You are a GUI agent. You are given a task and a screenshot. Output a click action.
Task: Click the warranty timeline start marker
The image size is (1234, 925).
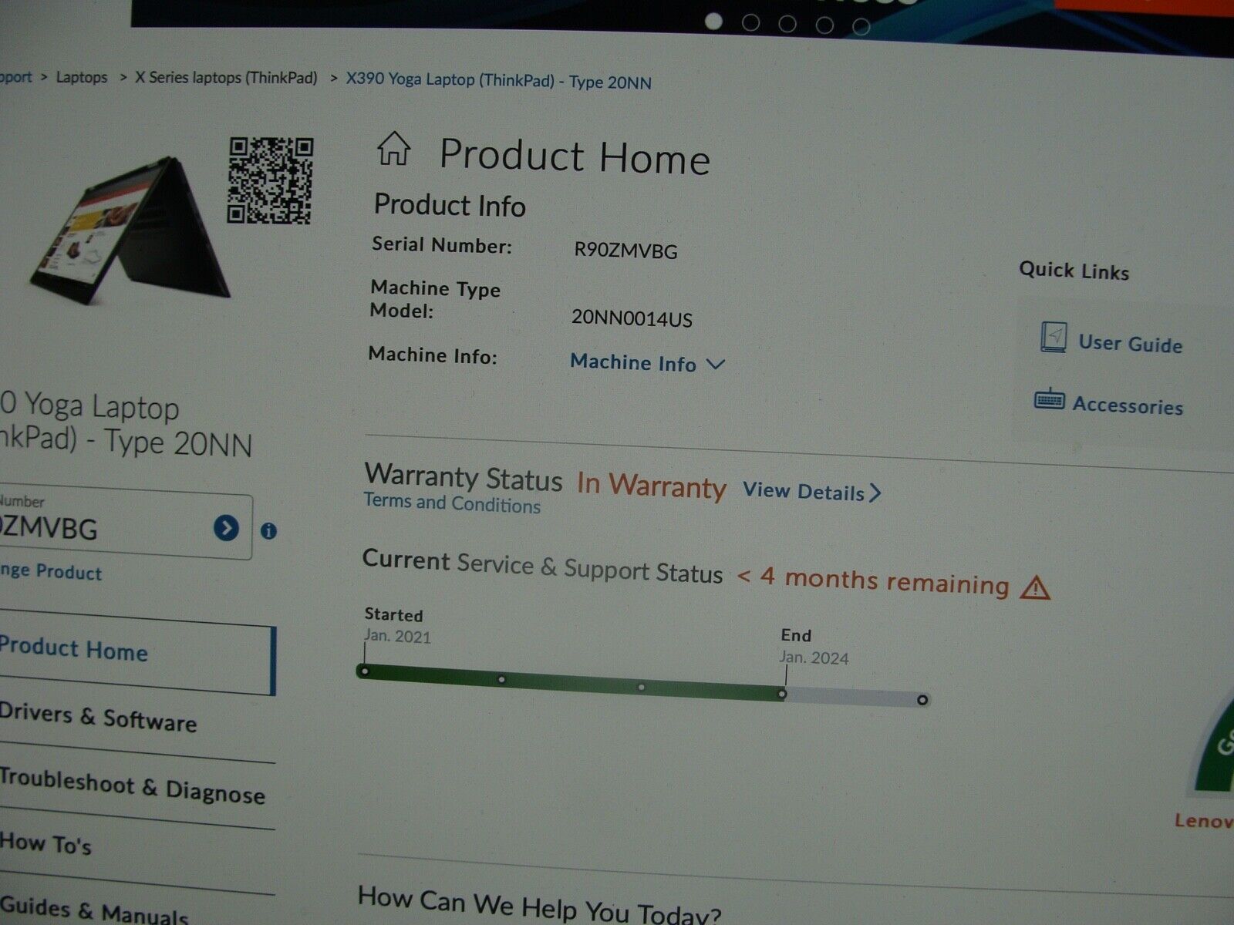[x=365, y=671]
